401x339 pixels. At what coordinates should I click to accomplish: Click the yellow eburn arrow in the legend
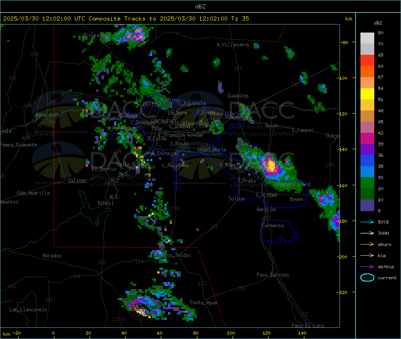(x=367, y=245)
